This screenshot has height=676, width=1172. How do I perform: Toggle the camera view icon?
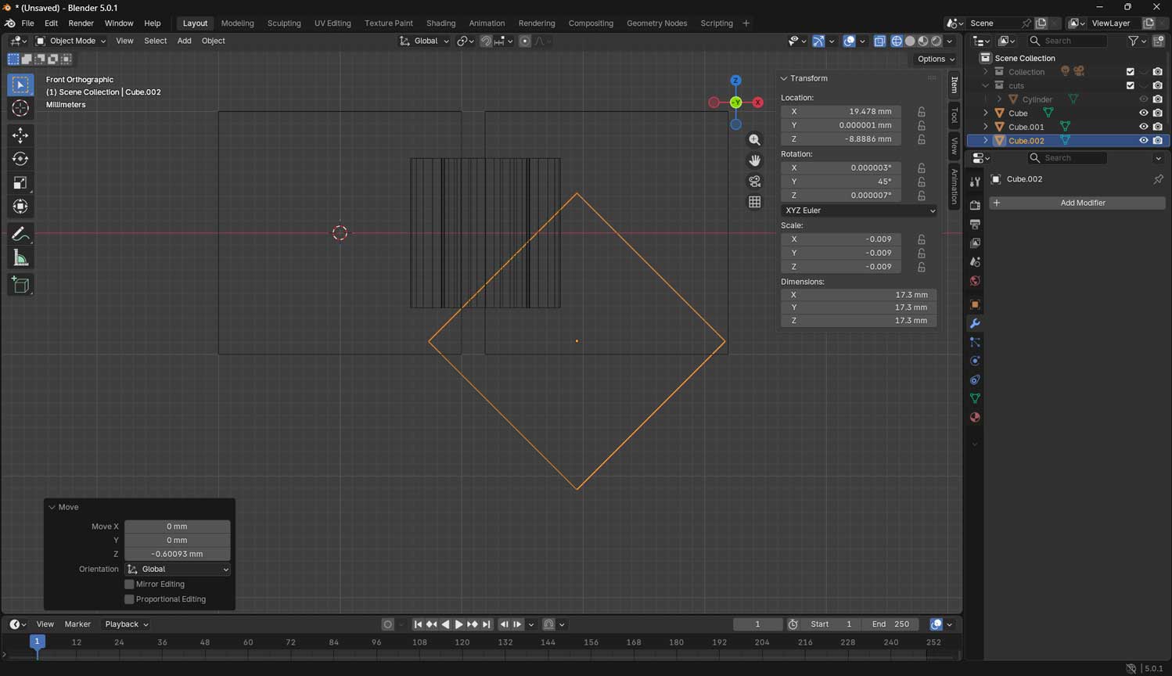pyautogui.click(x=754, y=182)
